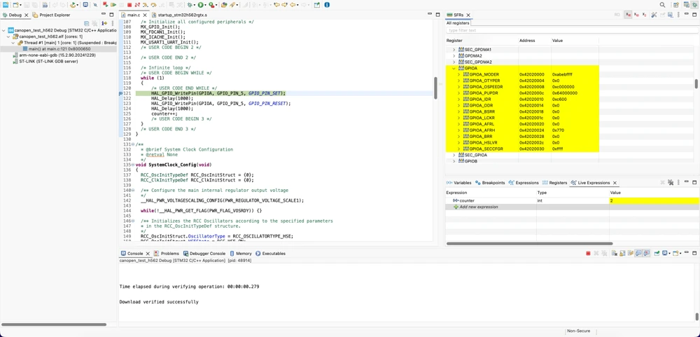Viewport: 700px width, 337px height.
Task: Click the Step Over toolbar icon
Action: click(x=153, y=5)
